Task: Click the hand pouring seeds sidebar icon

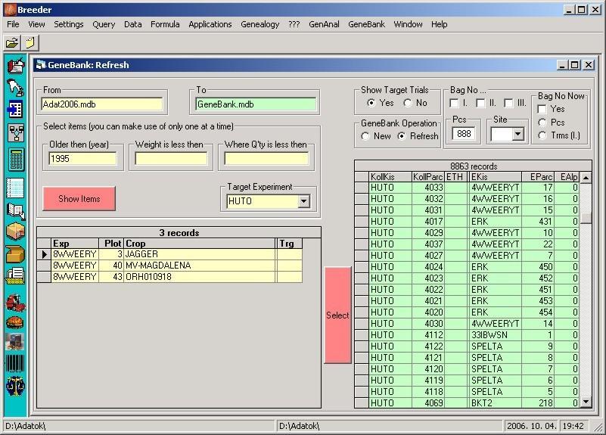Action: (x=16, y=87)
